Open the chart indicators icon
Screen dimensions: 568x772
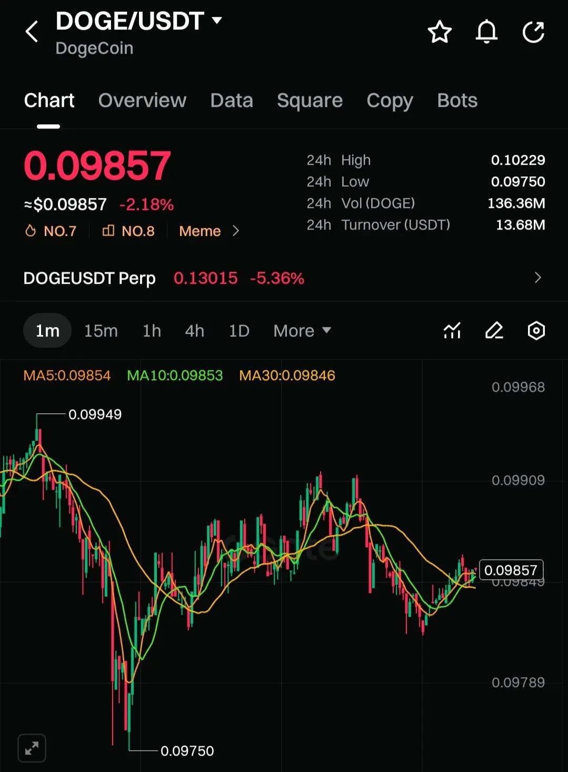[452, 331]
